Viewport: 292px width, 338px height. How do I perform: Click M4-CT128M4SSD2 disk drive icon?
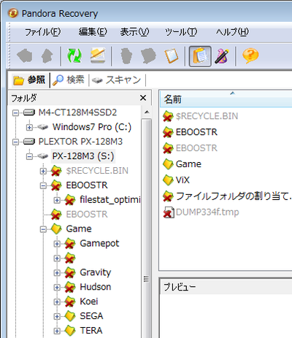click(29, 112)
